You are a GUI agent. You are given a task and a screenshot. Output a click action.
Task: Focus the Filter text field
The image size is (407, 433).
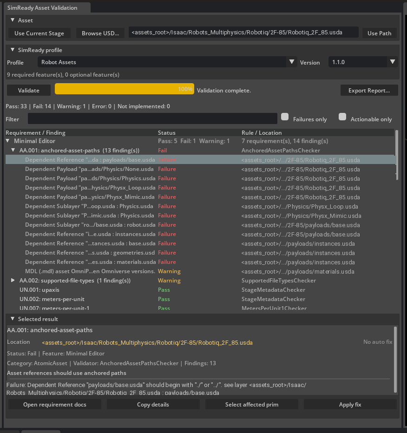point(152,119)
